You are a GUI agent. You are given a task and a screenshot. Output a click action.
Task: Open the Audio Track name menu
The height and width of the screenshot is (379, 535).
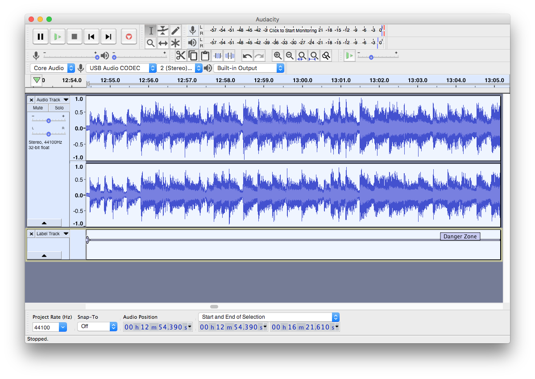pyautogui.click(x=52, y=100)
